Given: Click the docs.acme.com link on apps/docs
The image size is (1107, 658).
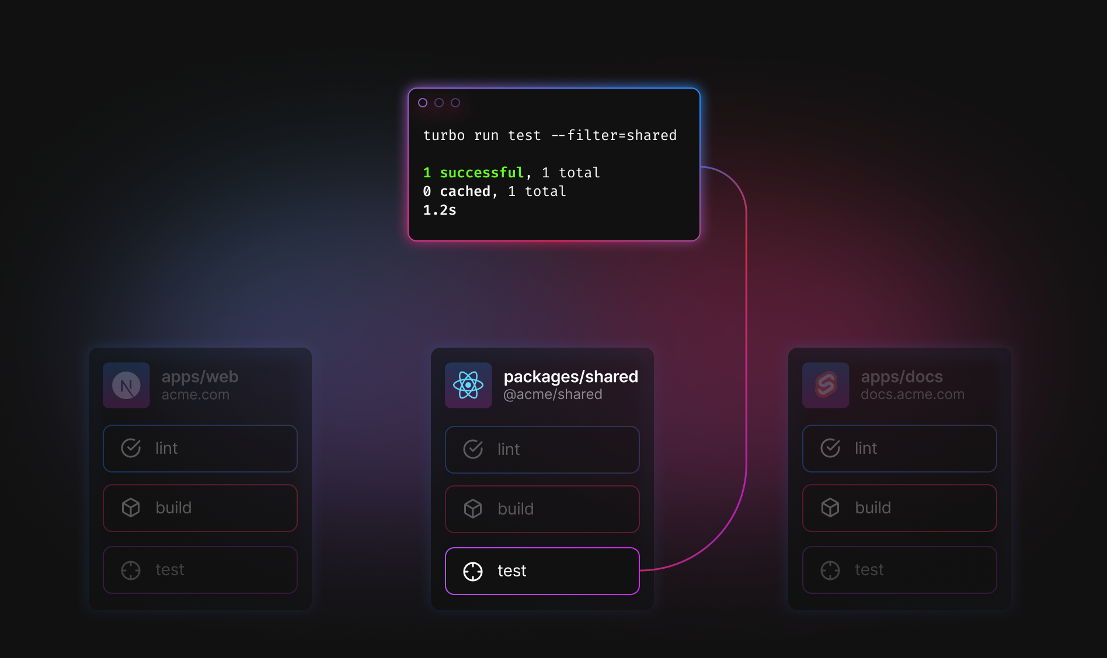Looking at the screenshot, I should [913, 394].
